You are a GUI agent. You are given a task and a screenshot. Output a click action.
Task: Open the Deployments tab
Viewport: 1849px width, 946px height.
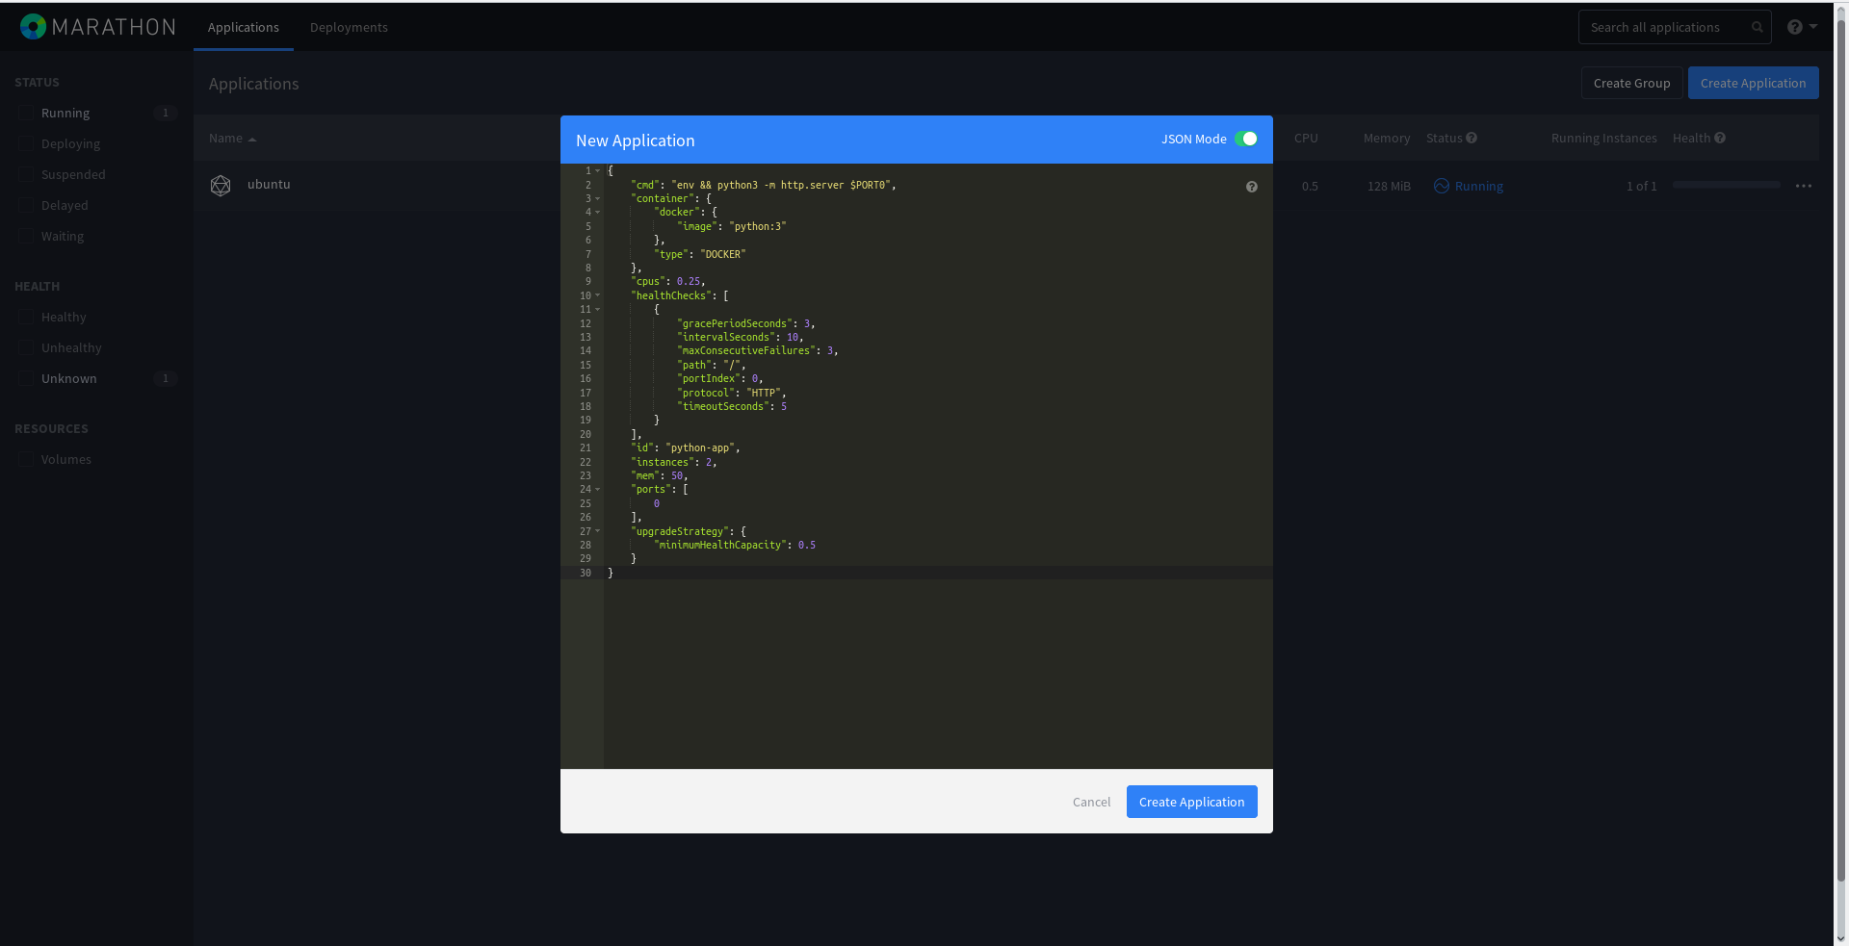click(x=349, y=27)
